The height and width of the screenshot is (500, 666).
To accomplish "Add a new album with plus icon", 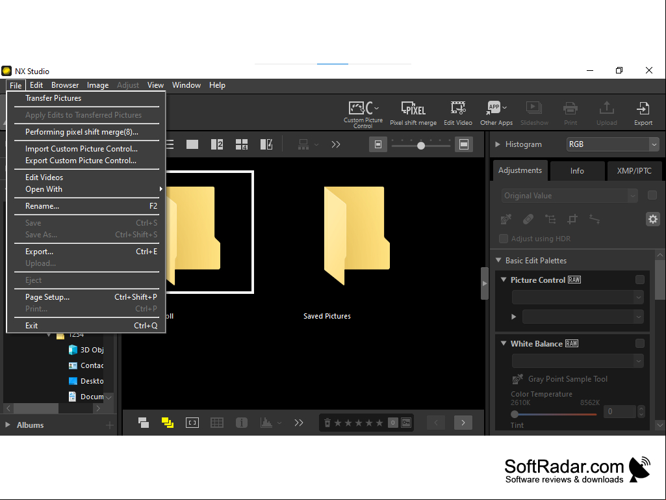I will 110,425.
